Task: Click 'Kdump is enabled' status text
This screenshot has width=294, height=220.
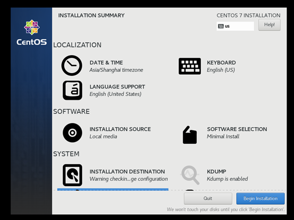Action: point(228,179)
